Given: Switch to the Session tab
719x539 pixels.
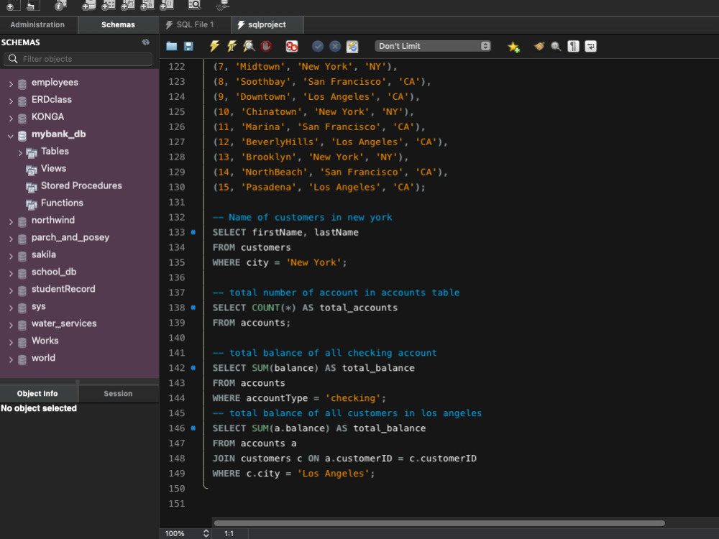Looking at the screenshot, I should [x=119, y=394].
